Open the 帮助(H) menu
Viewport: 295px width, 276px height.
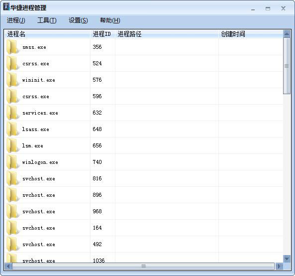coord(110,20)
